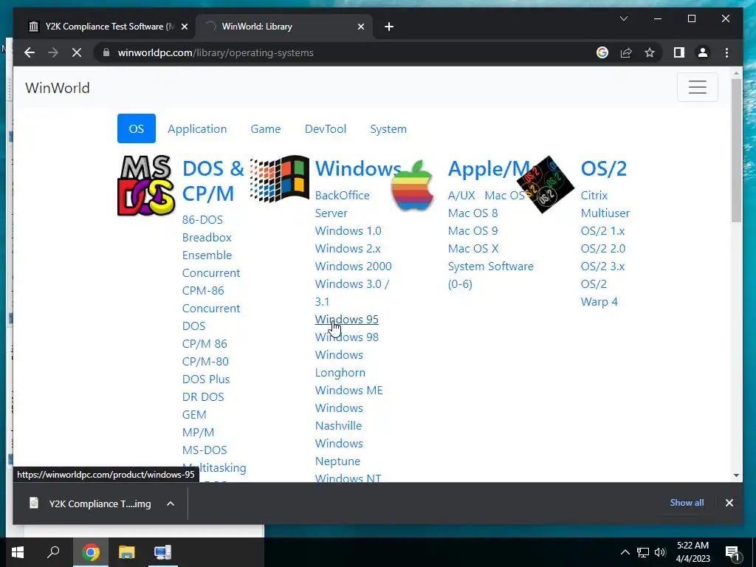The image size is (756, 567).
Task: Click the MS-DOS logo image
Action: (x=146, y=185)
